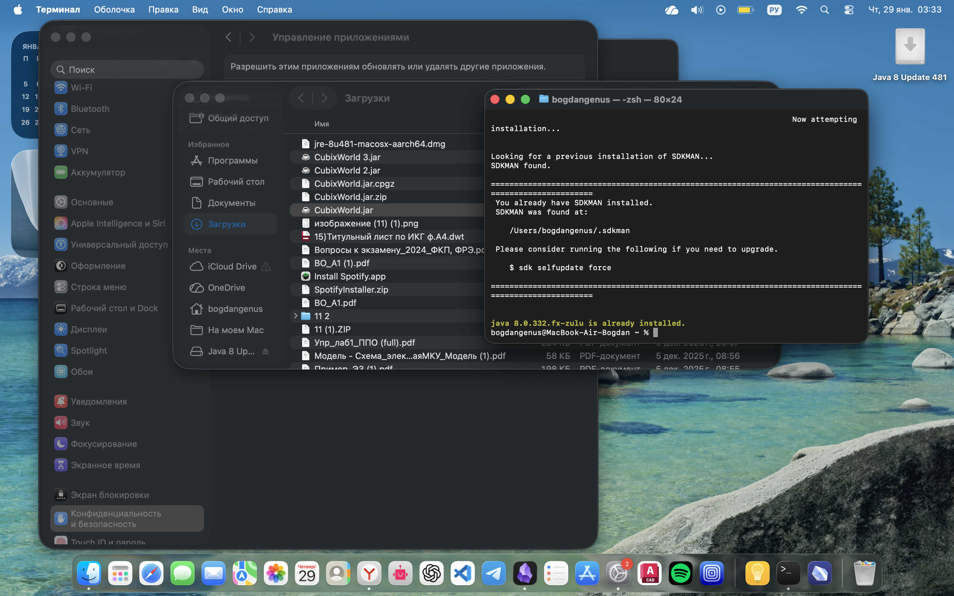This screenshot has width=954, height=596.
Task: Go forward in System Settings navigation
Action: click(252, 37)
